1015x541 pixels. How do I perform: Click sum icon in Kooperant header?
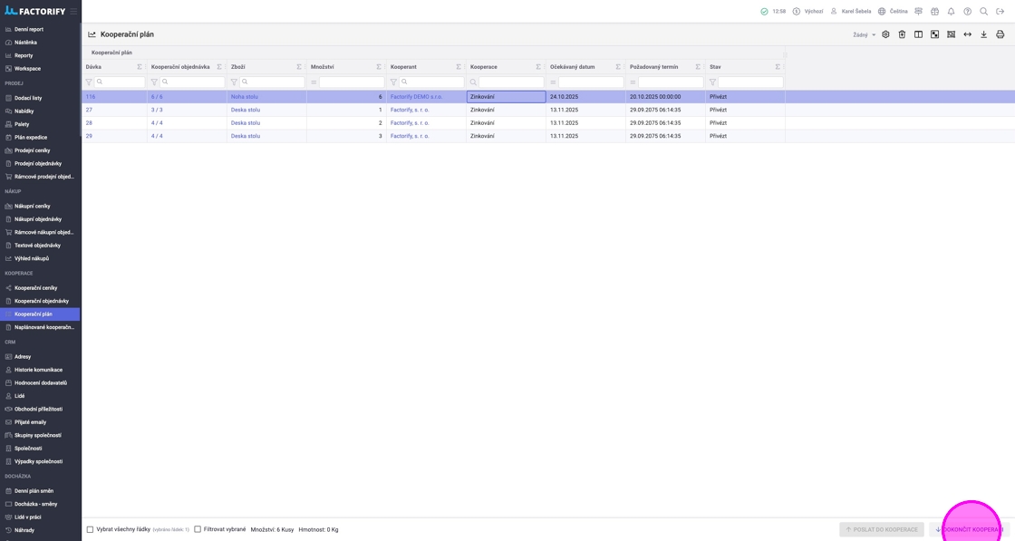pyautogui.click(x=459, y=67)
